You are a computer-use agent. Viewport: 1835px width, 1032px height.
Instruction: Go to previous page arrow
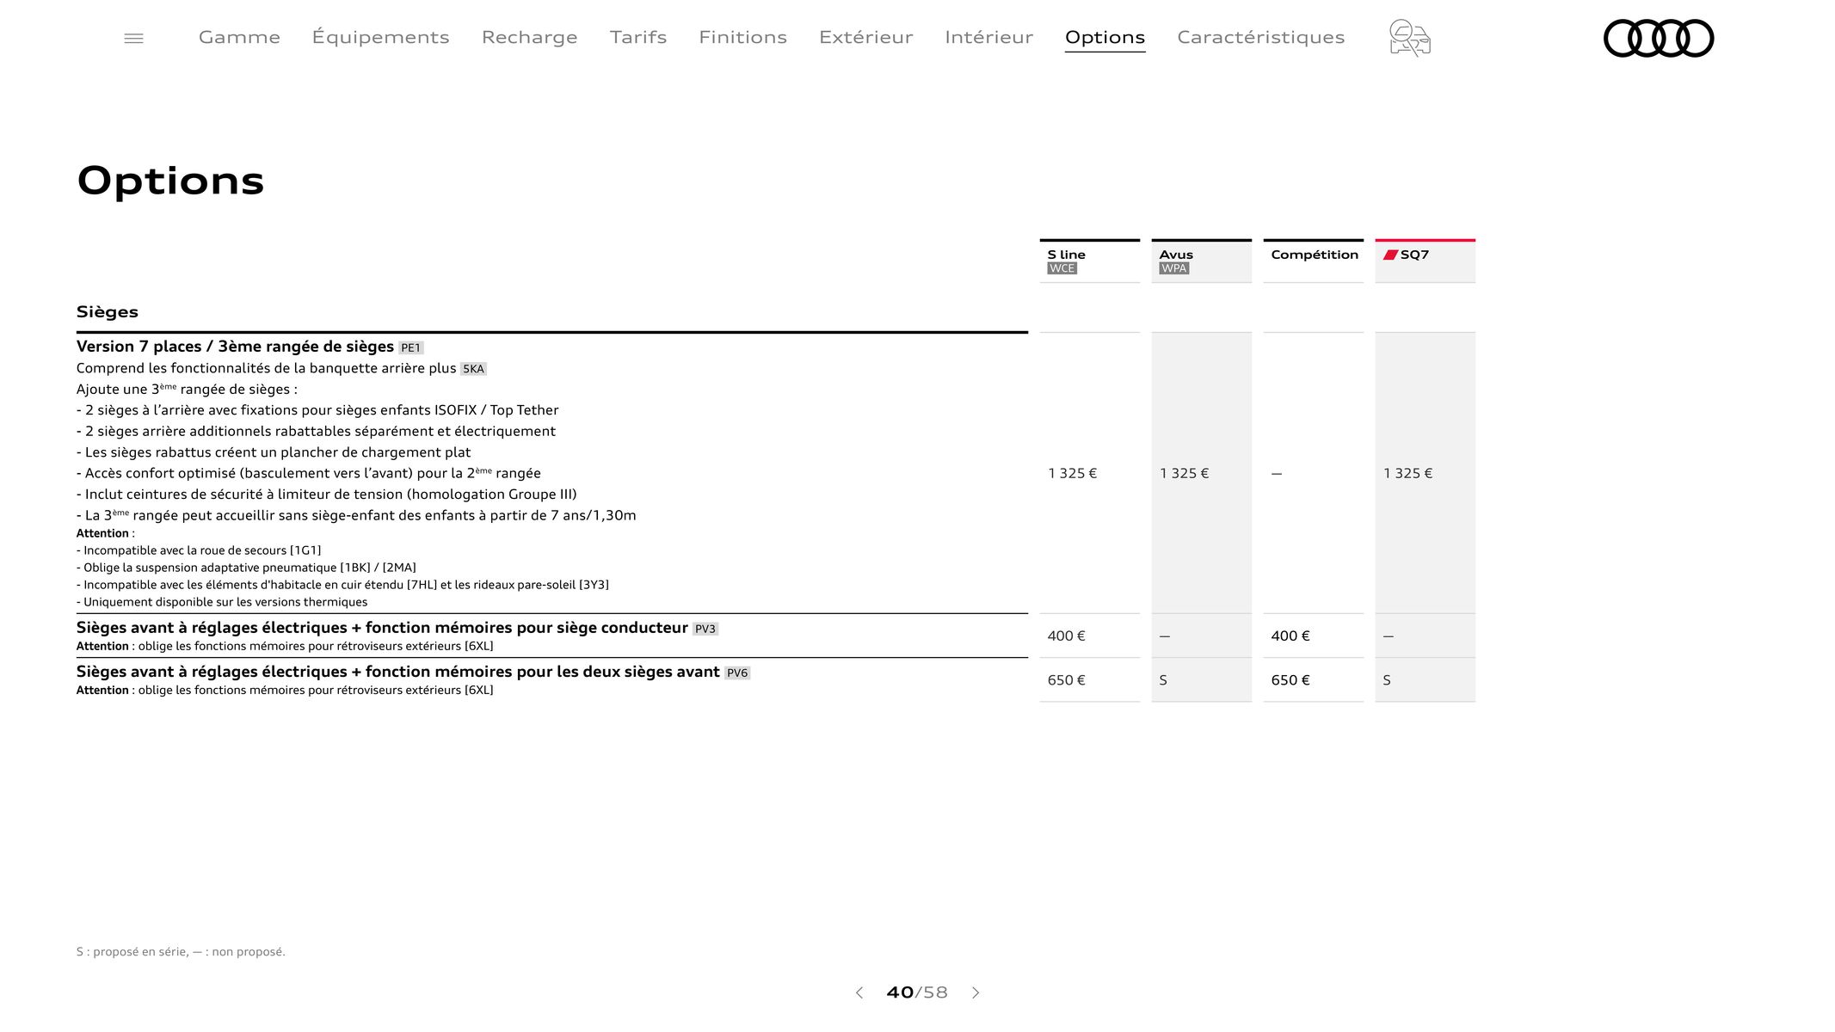[859, 992]
